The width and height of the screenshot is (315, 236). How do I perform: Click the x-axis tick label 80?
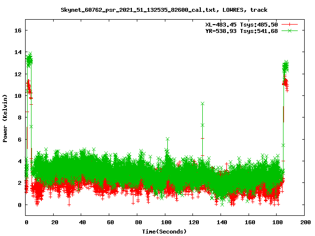(138, 222)
